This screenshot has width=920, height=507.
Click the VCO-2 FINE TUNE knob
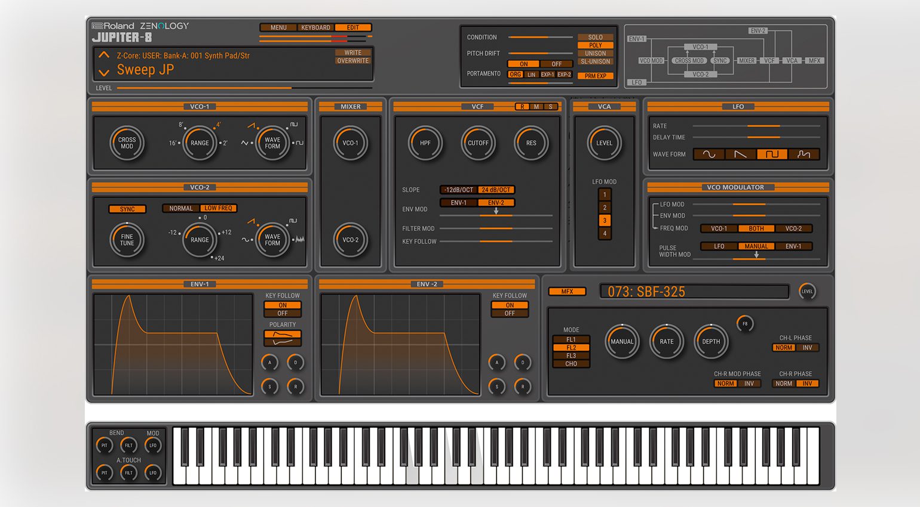click(127, 240)
